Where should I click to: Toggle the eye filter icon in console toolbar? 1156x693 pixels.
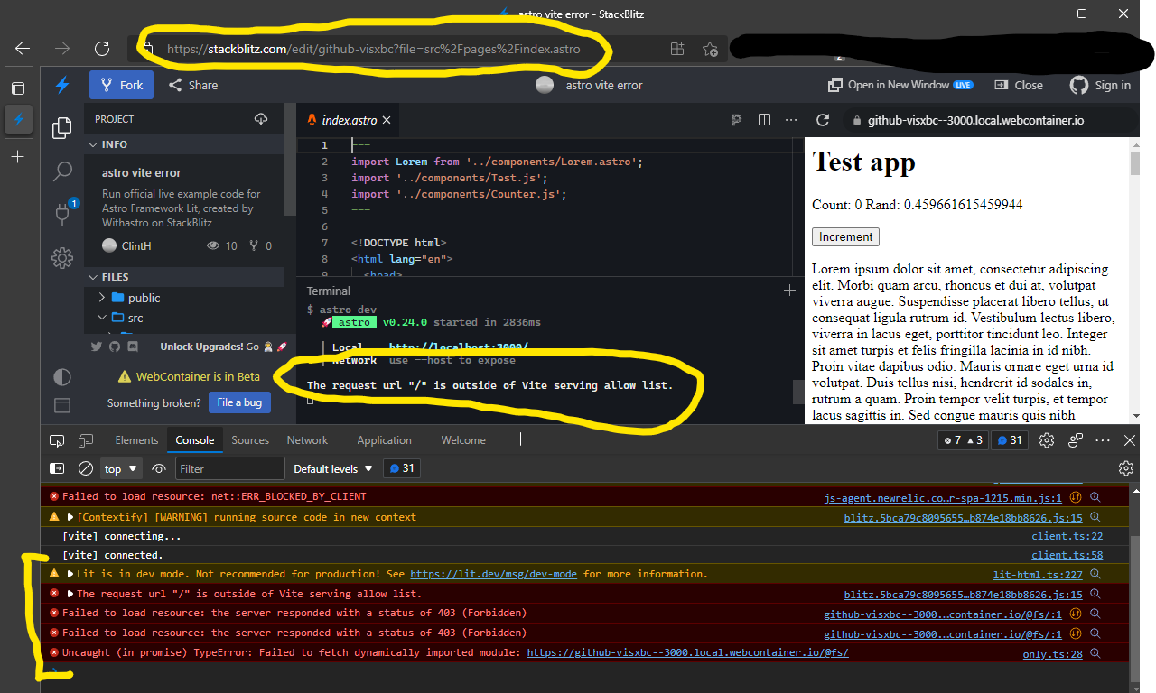coord(159,468)
